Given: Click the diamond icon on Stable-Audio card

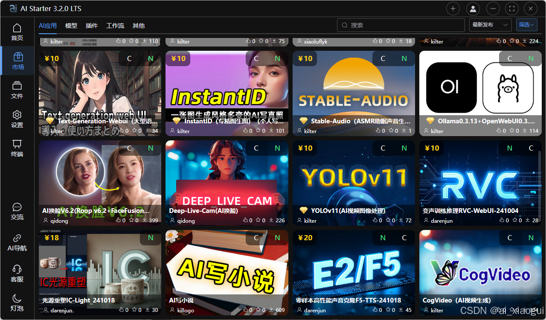Looking at the screenshot, I should (304, 121).
